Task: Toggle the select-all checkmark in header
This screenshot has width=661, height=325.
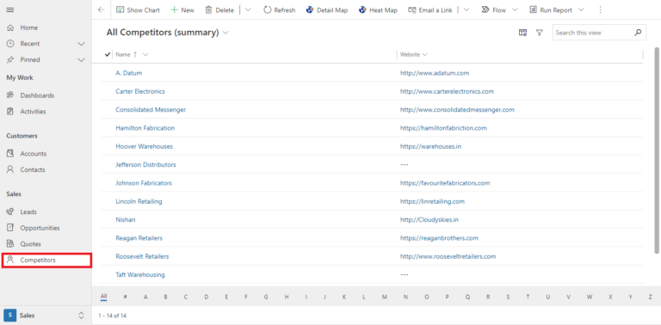Action: pyautogui.click(x=107, y=55)
